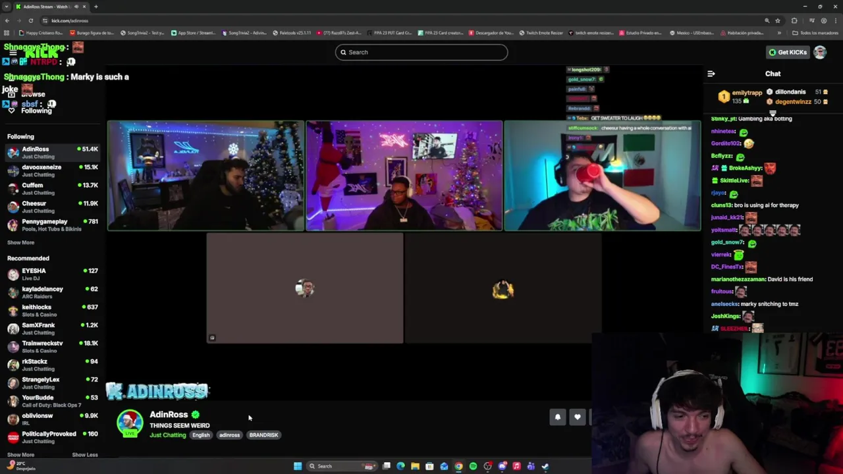Open Discord from the taskbar
This screenshot has height=474, width=843.
pyautogui.click(x=502, y=466)
